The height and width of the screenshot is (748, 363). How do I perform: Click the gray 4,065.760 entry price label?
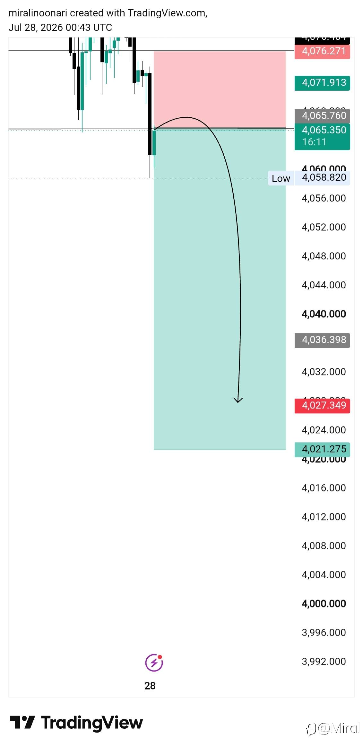322,116
